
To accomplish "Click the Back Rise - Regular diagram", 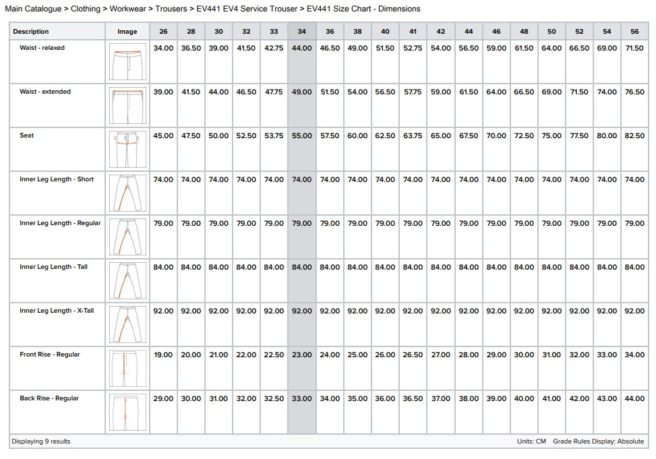I will (x=127, y=412).
